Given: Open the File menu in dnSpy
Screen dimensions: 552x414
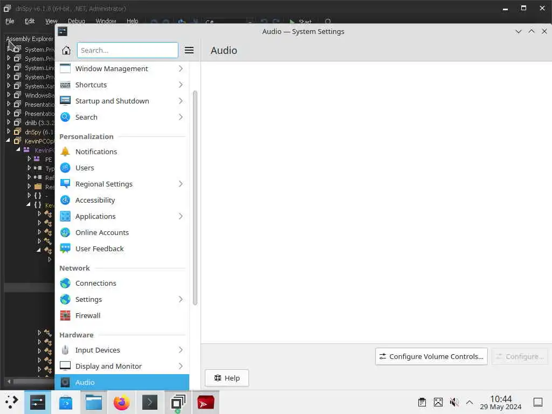Looking at the screenshot, I should (10, 21).
